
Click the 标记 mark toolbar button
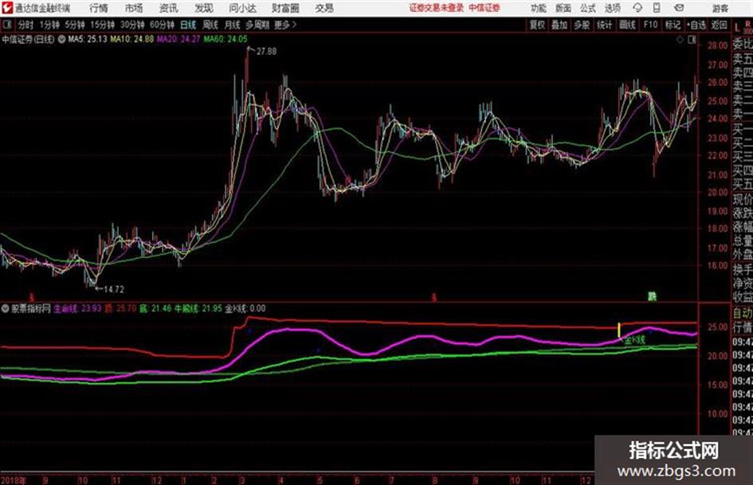coord(673,25)
